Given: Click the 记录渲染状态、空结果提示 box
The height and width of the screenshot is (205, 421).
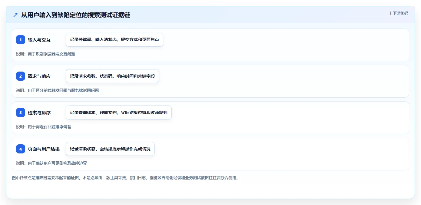Looking at the screenshot, I should pos(110,149).
